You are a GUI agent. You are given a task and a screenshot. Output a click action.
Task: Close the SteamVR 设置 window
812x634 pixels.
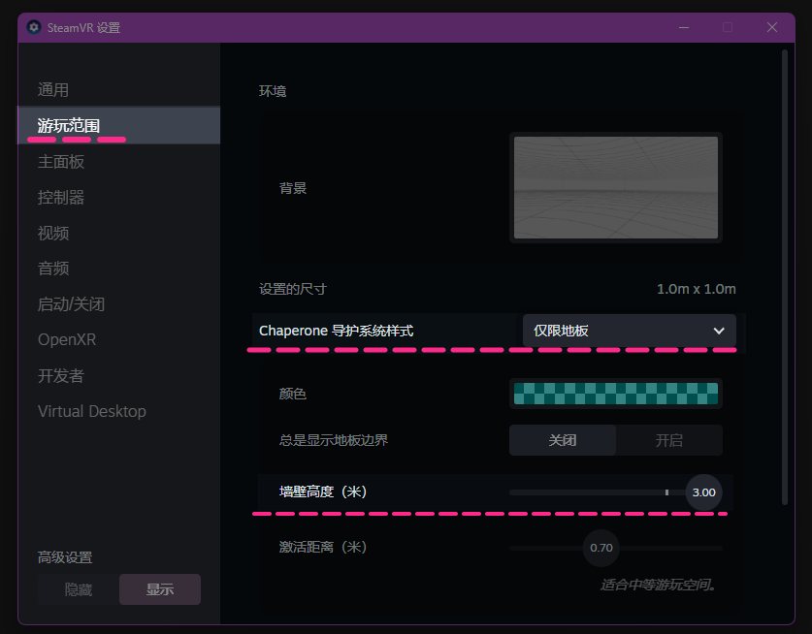coord(772,27)
